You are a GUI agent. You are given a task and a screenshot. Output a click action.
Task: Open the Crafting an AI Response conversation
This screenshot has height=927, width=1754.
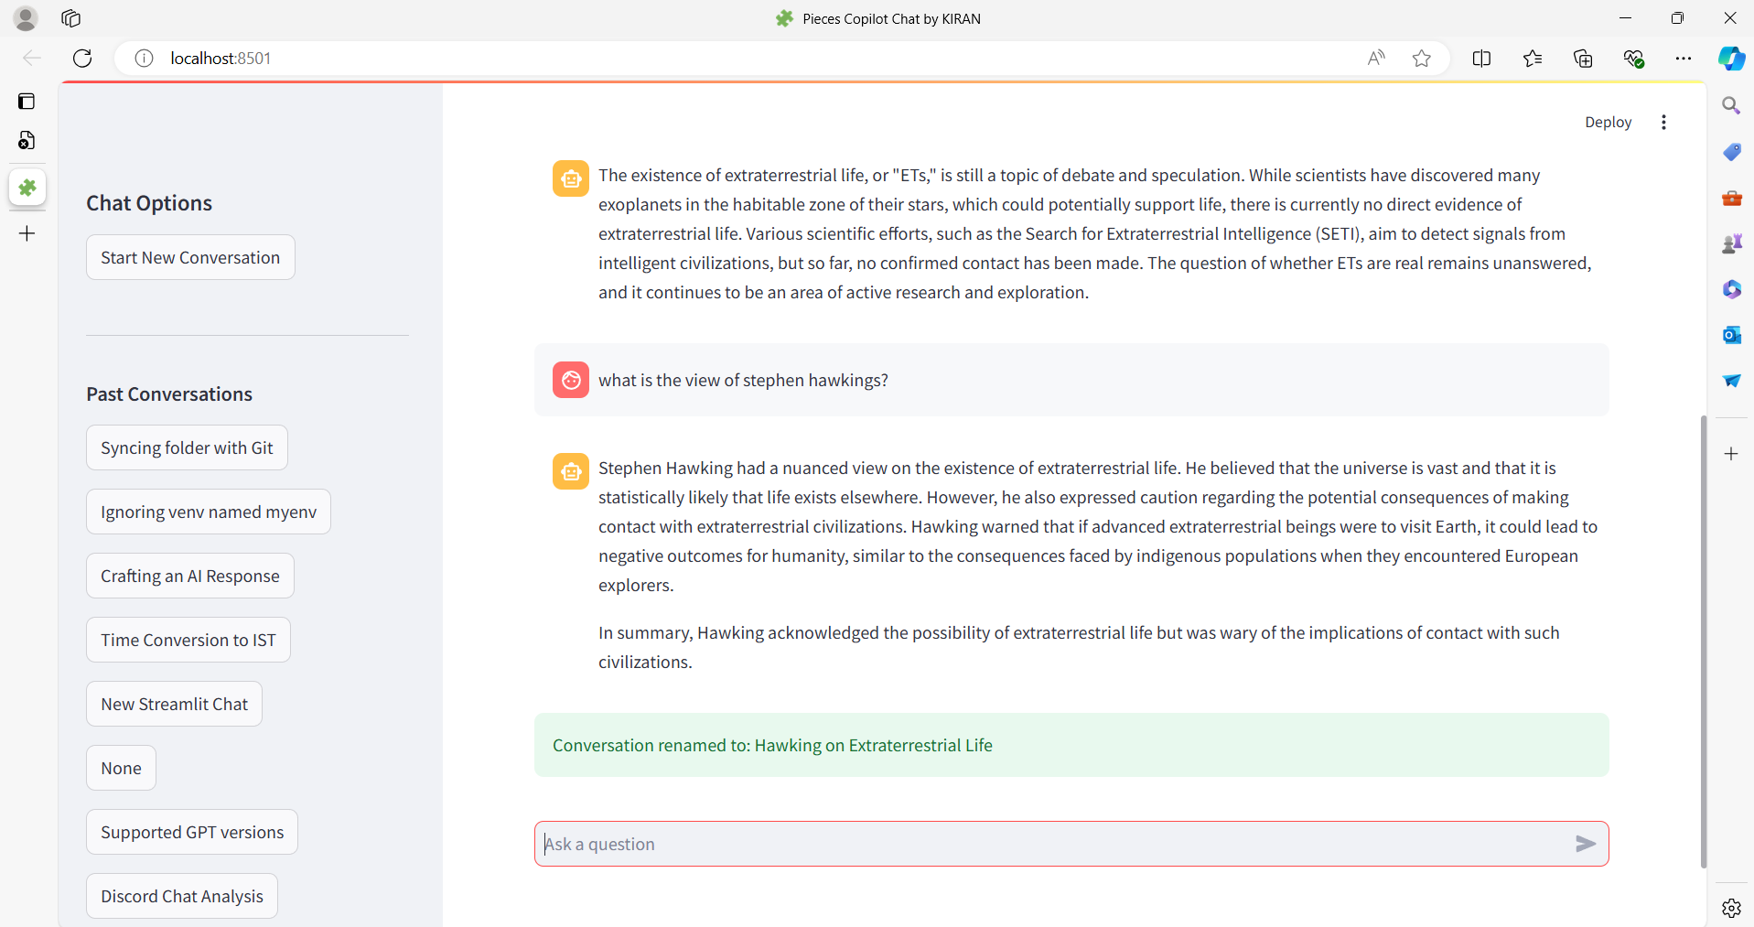click(190, 576)
